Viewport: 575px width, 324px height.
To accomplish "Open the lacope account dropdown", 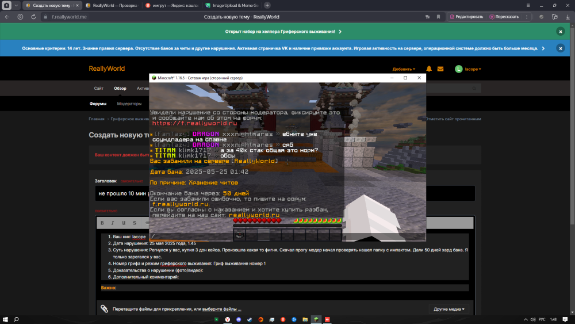I will pyautogui.click(x=473, y=69).
